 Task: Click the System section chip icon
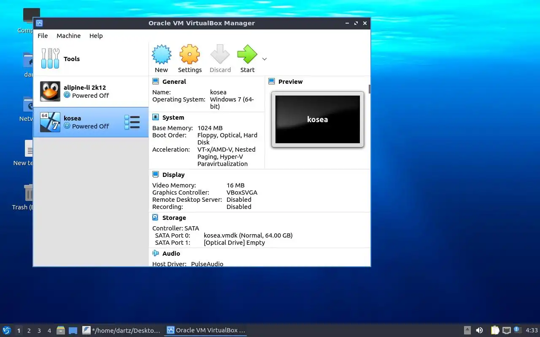(156, 118)
